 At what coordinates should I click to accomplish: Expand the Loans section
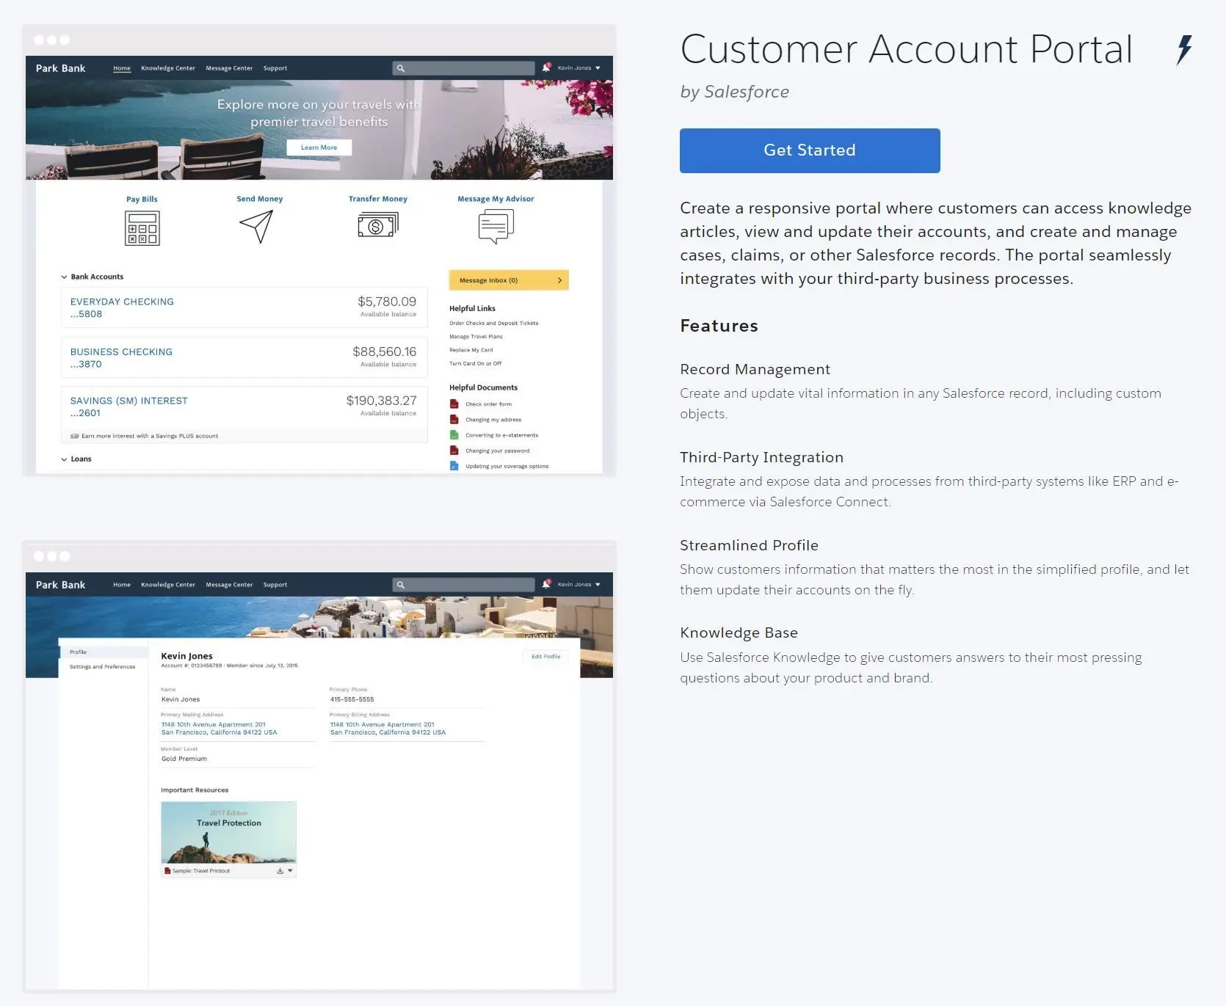click(64, 459)
